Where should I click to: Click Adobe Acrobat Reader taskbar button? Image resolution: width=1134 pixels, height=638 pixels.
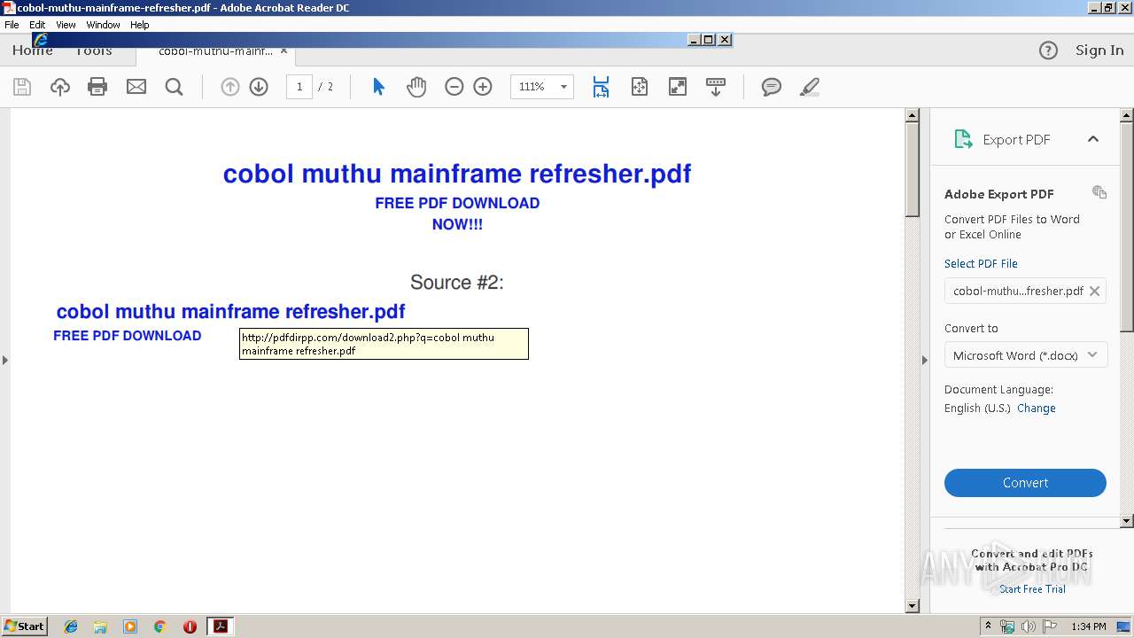220,626
